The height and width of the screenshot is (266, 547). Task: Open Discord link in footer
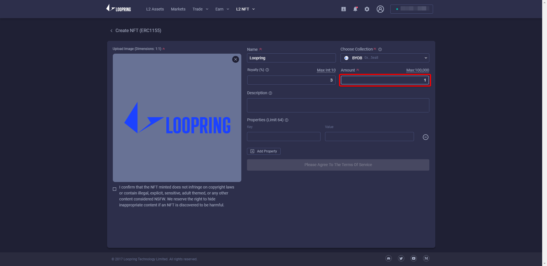389,258
